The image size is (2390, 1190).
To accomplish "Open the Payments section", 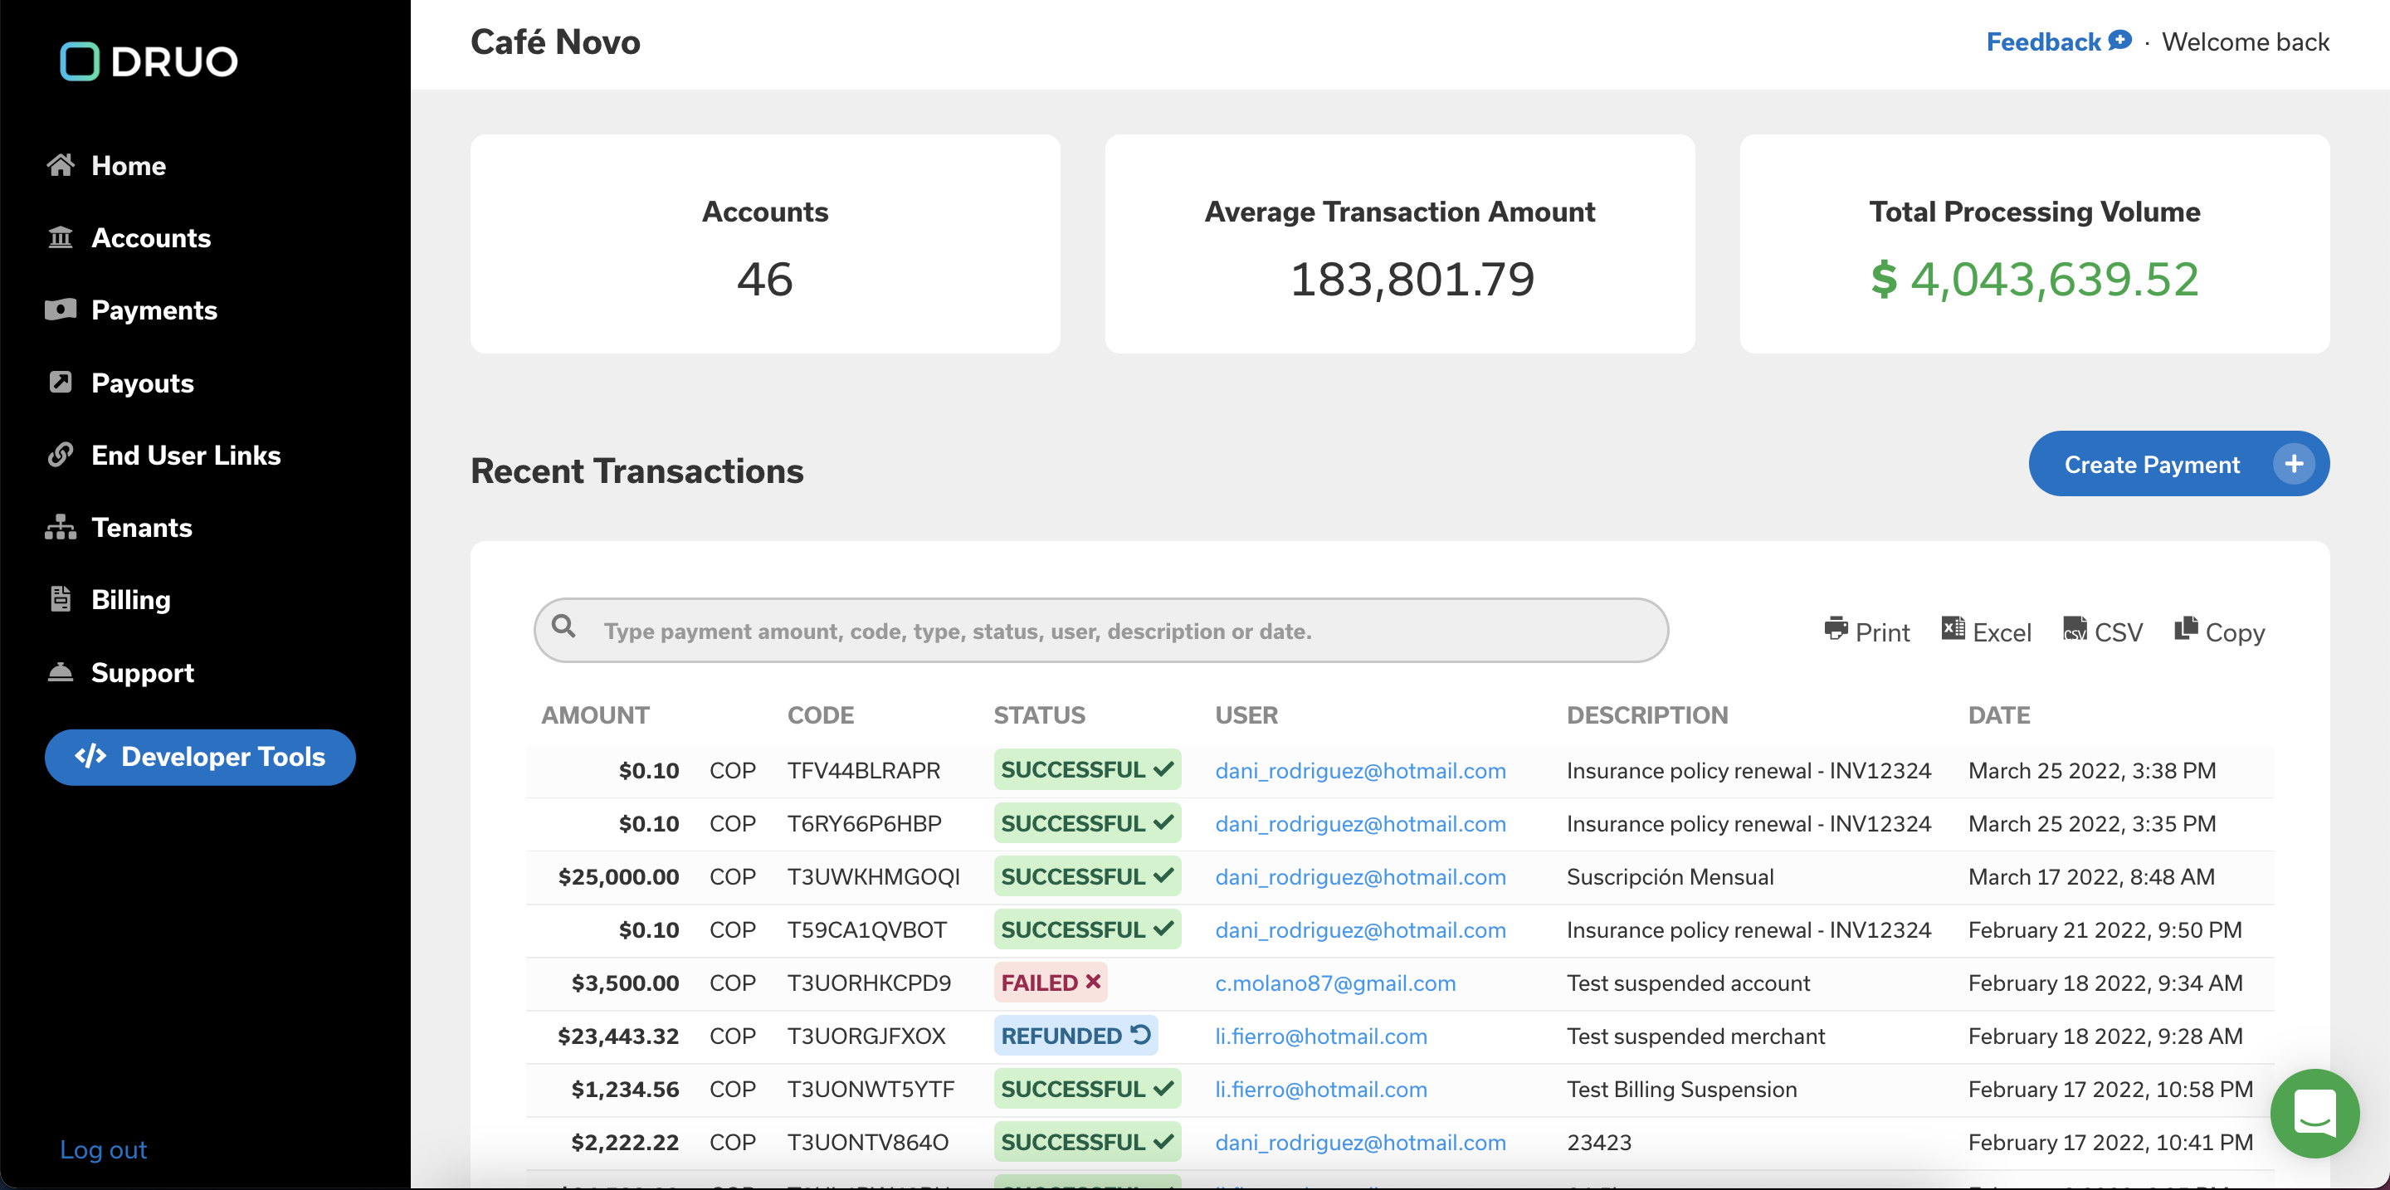I will 153,310.
